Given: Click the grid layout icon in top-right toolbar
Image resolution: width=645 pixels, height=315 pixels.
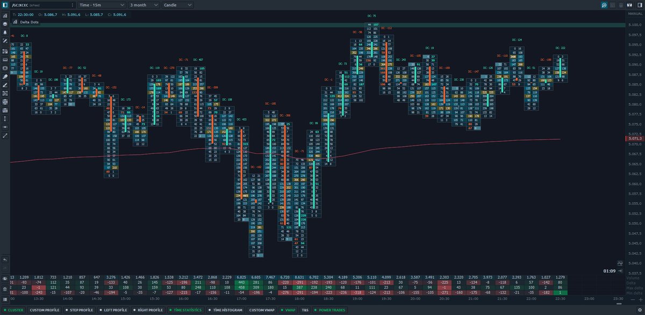Looking at the screenshot, I should coord(613,4).
